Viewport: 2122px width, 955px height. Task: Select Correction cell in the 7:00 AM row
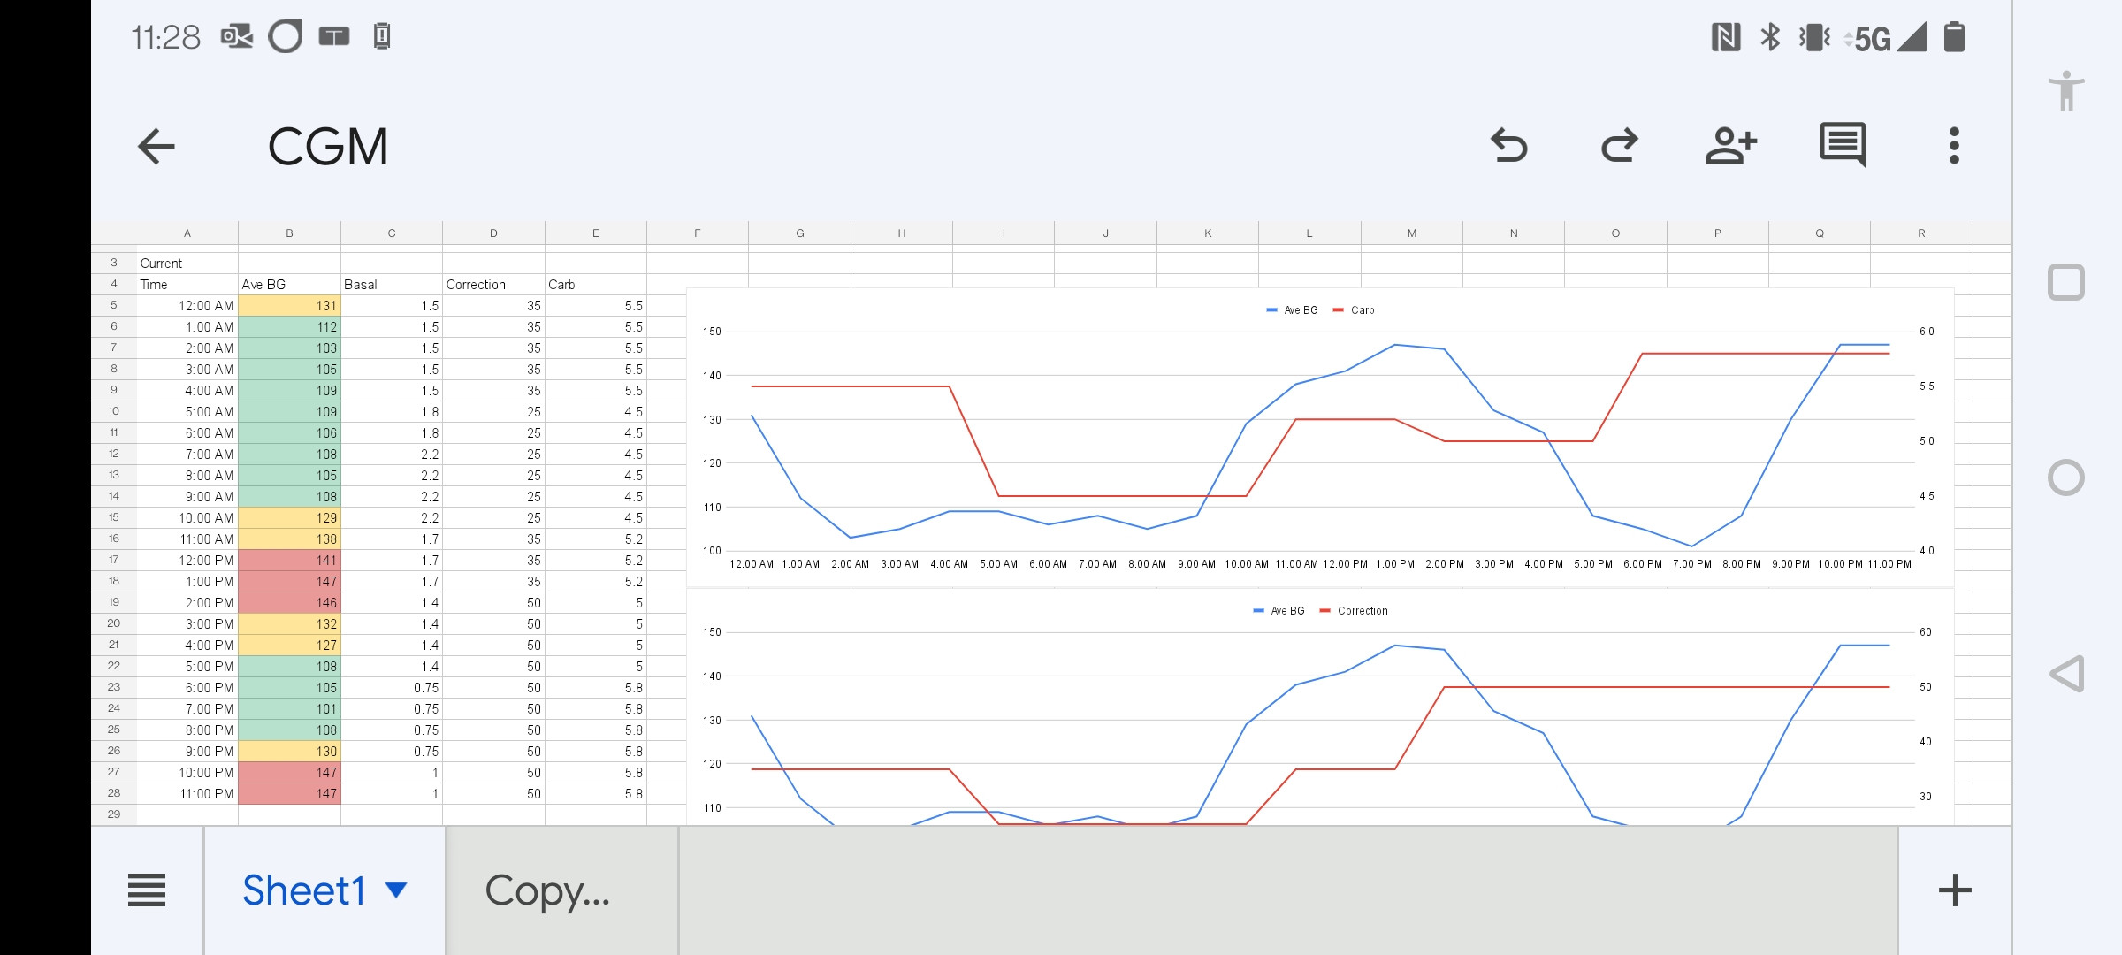click(x=493, y=455)
